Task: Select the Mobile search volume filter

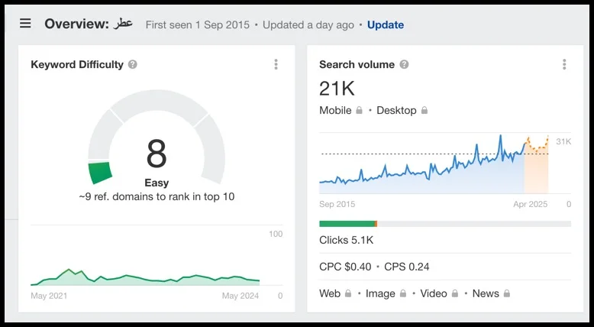Action: click(x=335, y=111)
